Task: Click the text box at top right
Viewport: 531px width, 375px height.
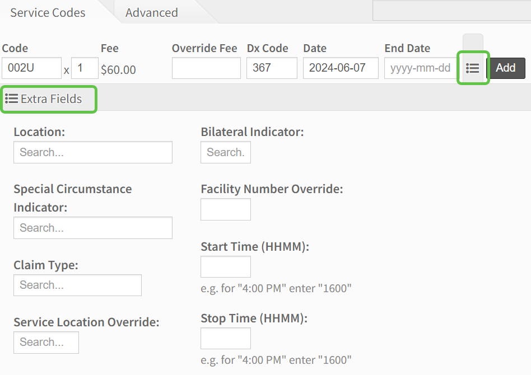Action: (451, 10)
